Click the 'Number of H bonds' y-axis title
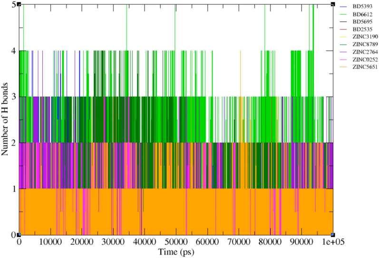The width and height of the screenshot is (379, 258). click(5, 119)
